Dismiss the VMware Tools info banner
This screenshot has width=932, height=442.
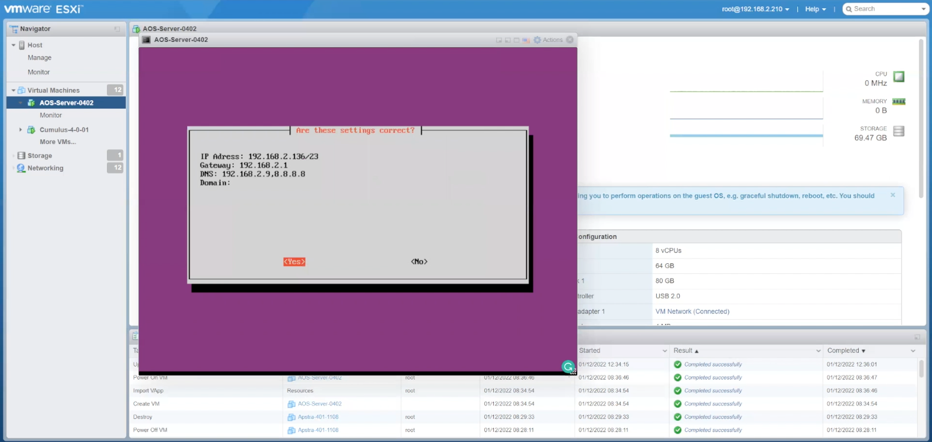[x=893, y=195]
